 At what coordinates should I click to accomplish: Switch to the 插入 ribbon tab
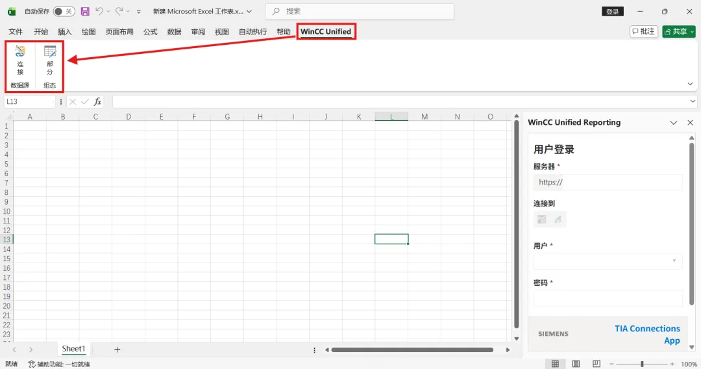(64, 31)
